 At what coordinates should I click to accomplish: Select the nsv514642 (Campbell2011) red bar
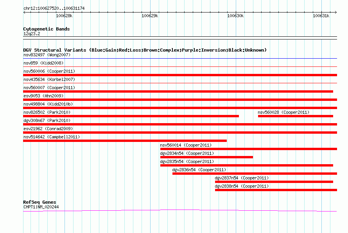125,141
